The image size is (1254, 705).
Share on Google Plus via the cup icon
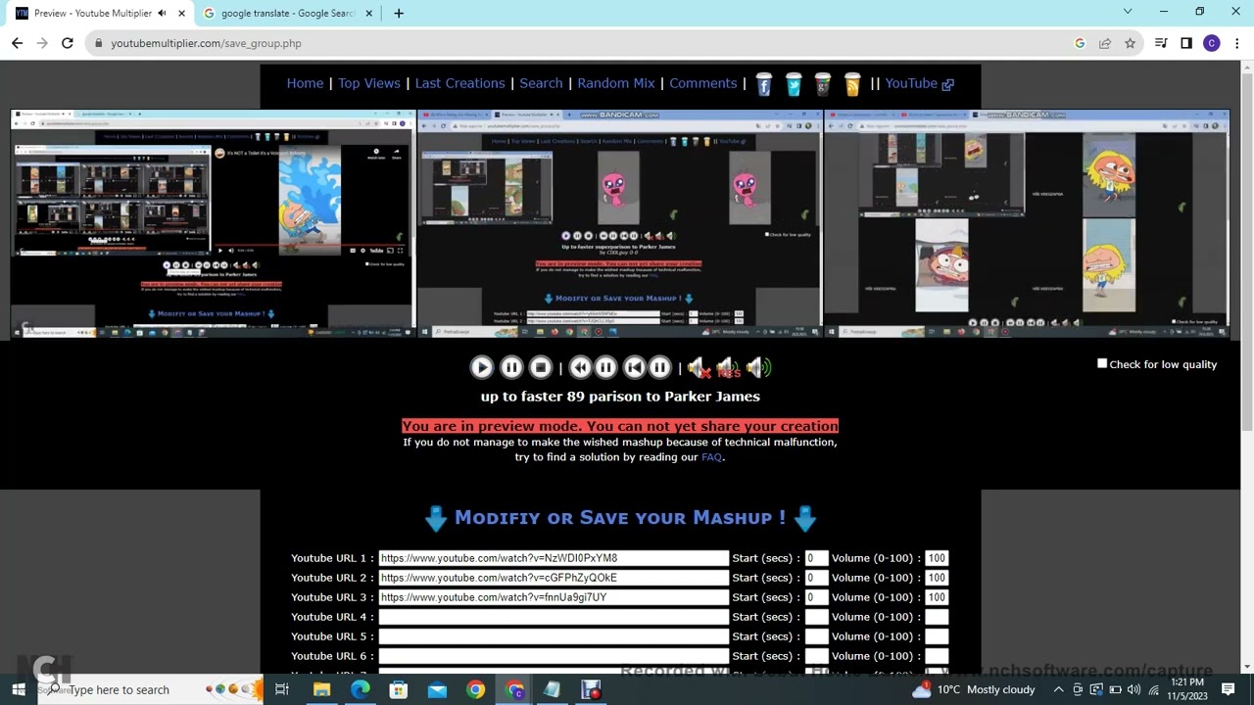823,85
